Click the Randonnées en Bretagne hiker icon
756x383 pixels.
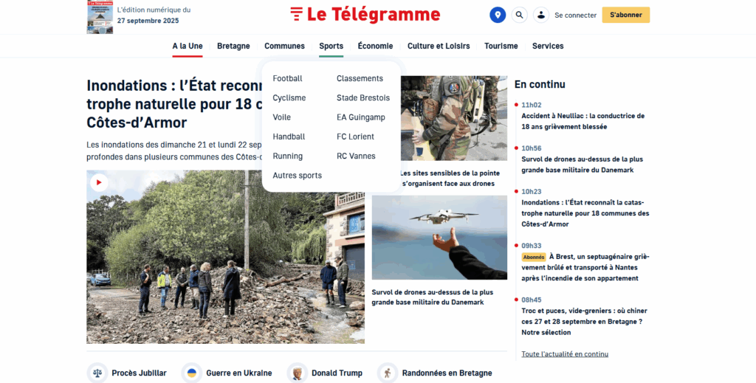click(387, 373)
